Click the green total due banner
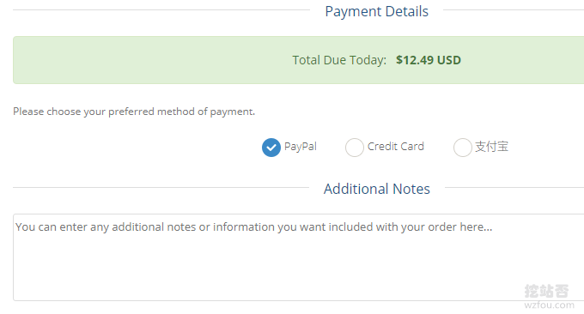Screen dimensions: 584x314 click(x=298, y=60)
